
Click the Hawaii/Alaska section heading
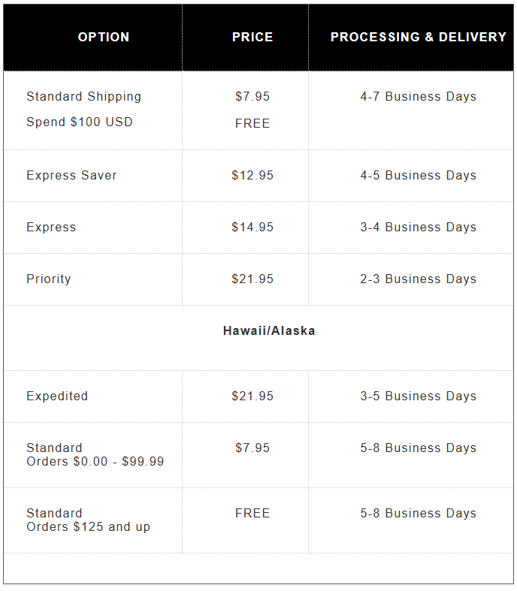[269, 330]
